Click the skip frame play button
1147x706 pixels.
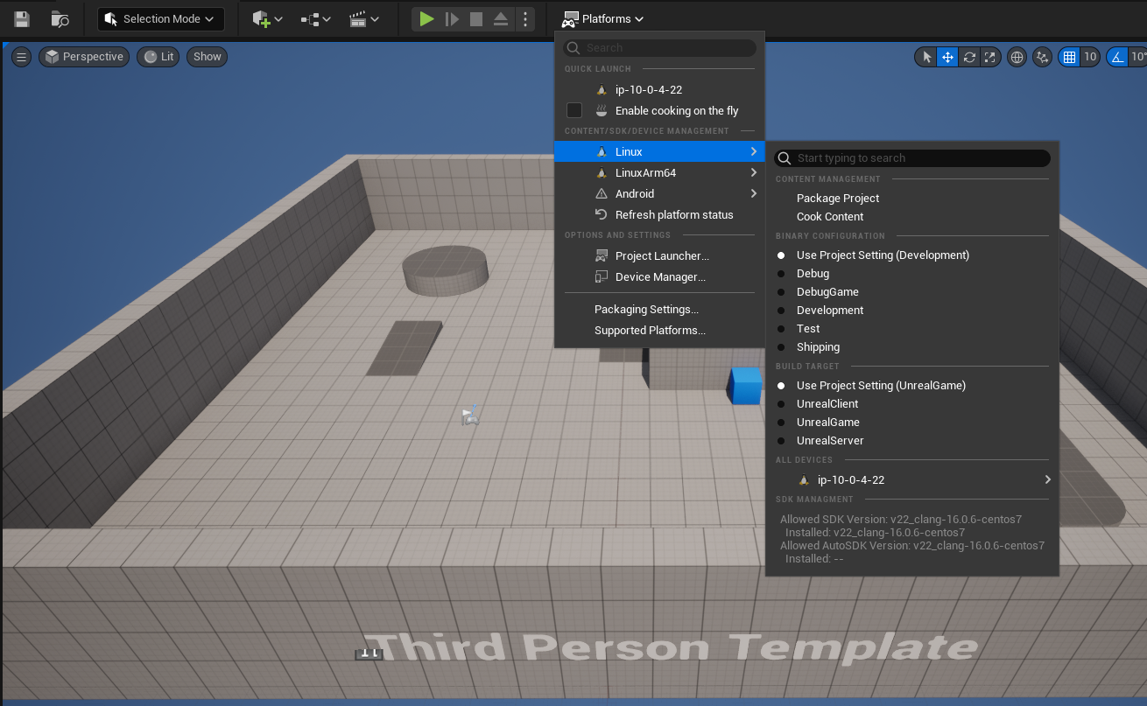click(452, 19)
